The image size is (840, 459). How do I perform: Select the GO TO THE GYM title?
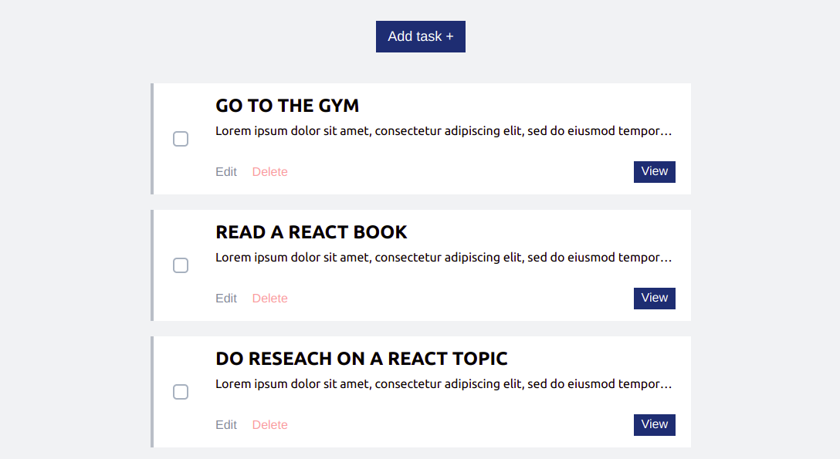tap(287, 106)
